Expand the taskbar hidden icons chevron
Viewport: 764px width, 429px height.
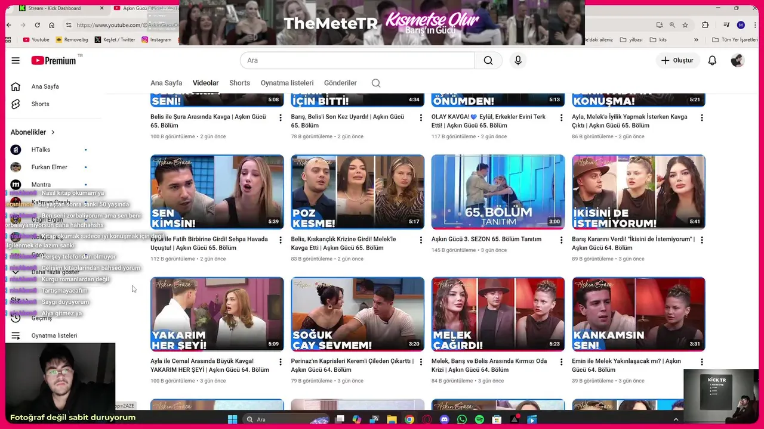click(676, 419)
